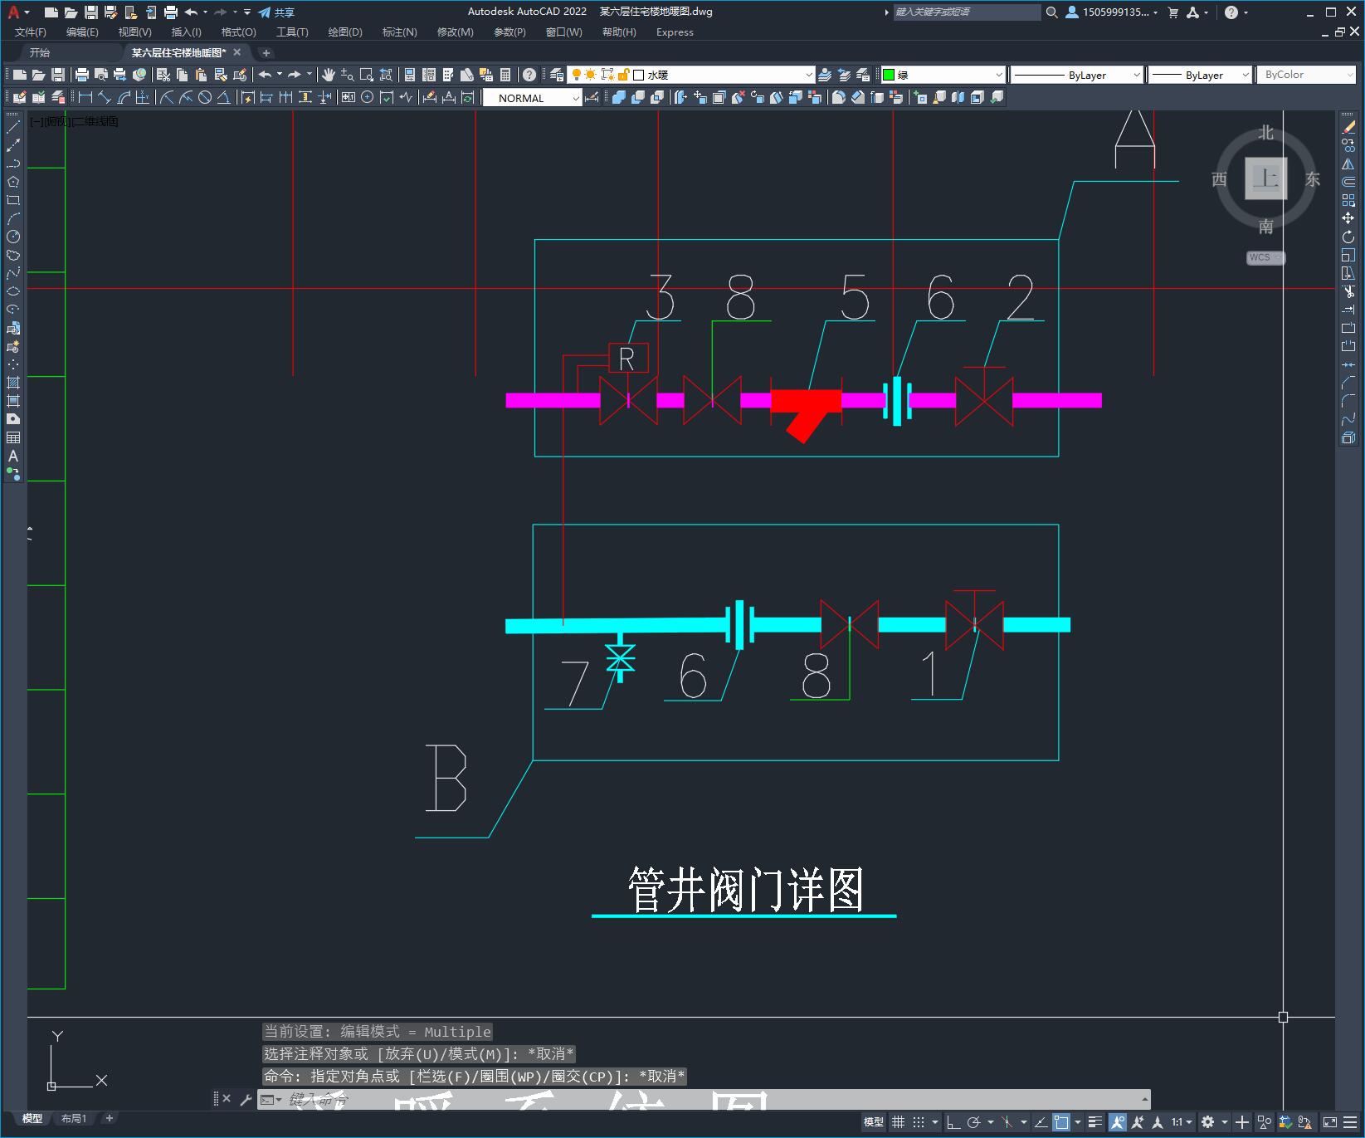Open the 修改(M) menu
The image size is (1365, 1138).
[455, 32]
